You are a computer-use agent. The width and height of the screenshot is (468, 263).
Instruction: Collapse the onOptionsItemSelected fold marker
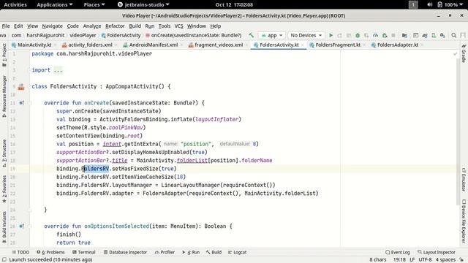click(x=30, y=226)
